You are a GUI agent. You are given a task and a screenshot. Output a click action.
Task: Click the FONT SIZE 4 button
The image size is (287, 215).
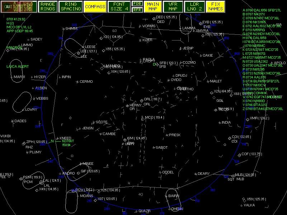tap(119, 6)
